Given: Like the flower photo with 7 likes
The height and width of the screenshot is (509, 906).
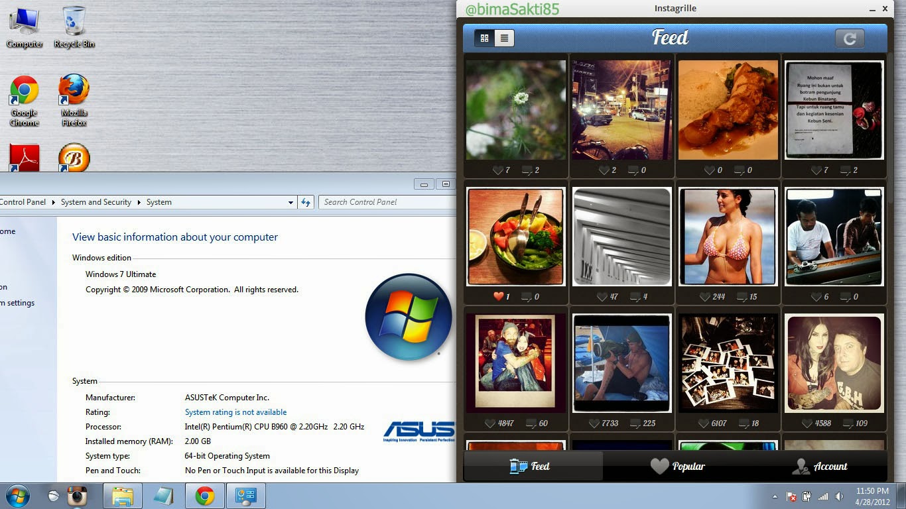Looking at the screenshot, I should point(498,170).
